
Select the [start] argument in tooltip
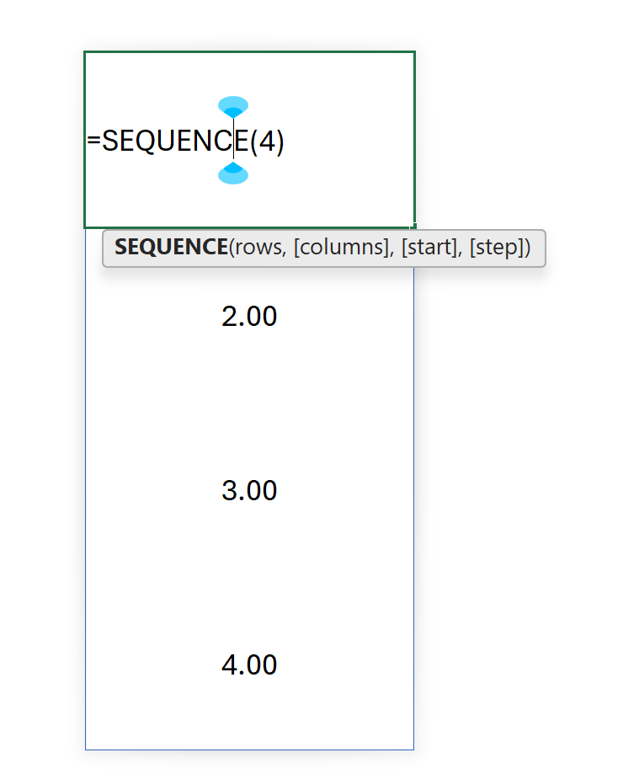pyautogui.click(x=429, y=248)
